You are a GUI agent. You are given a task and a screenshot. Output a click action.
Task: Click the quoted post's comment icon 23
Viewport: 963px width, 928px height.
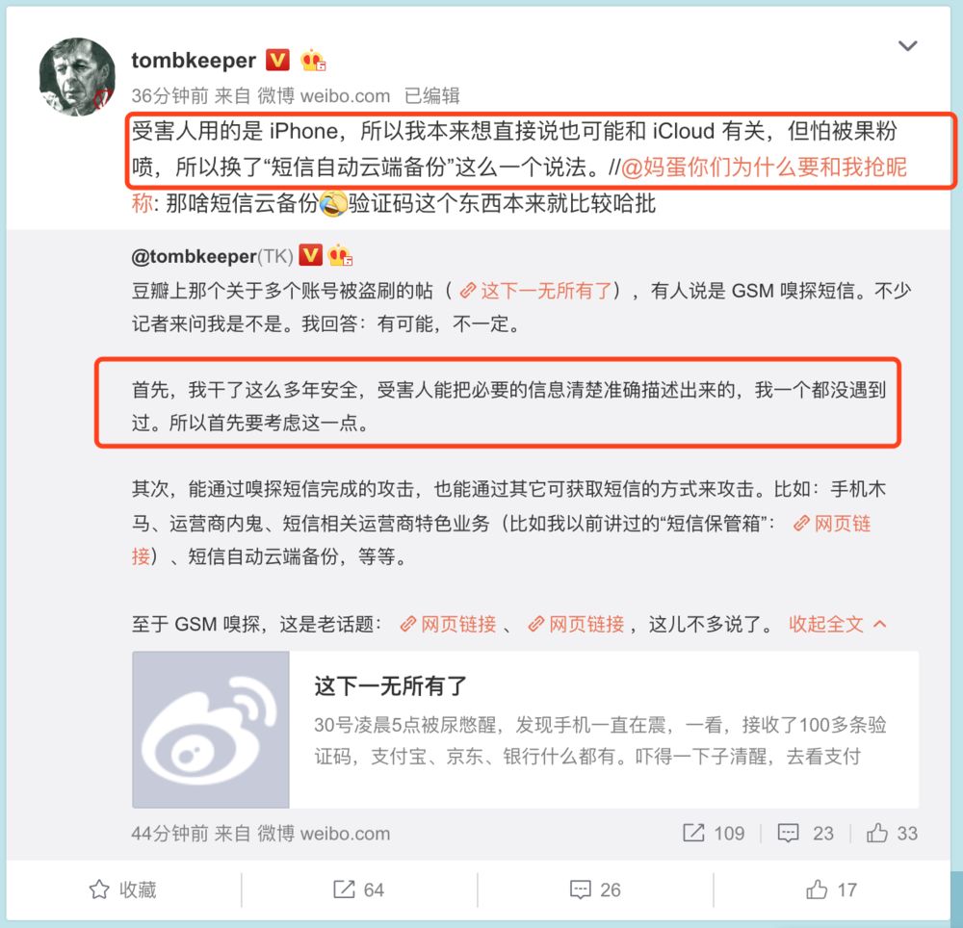pos(806,833)
